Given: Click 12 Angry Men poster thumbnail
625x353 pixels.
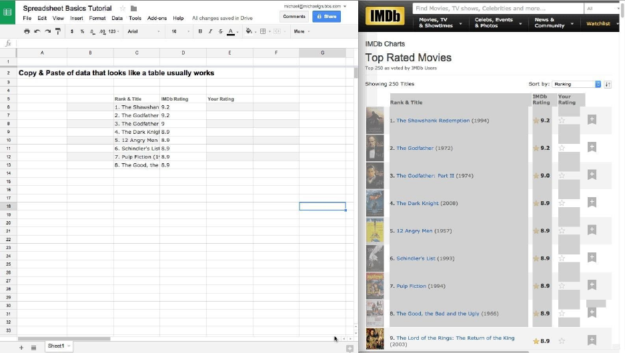Looking at the screenshot, I should pos(375,230).
